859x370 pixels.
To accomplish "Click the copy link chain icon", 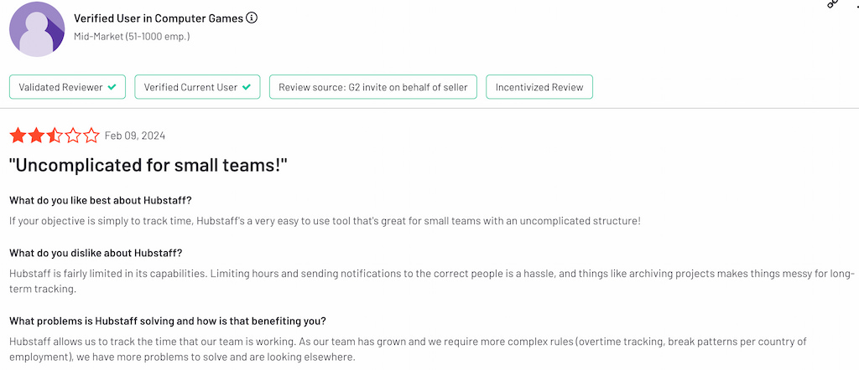I will tap(832, 4).
